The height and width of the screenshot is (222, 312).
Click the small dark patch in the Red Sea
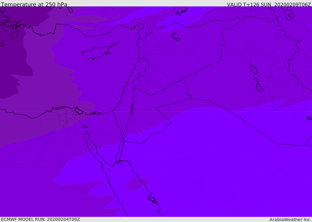tap(137, 185)
